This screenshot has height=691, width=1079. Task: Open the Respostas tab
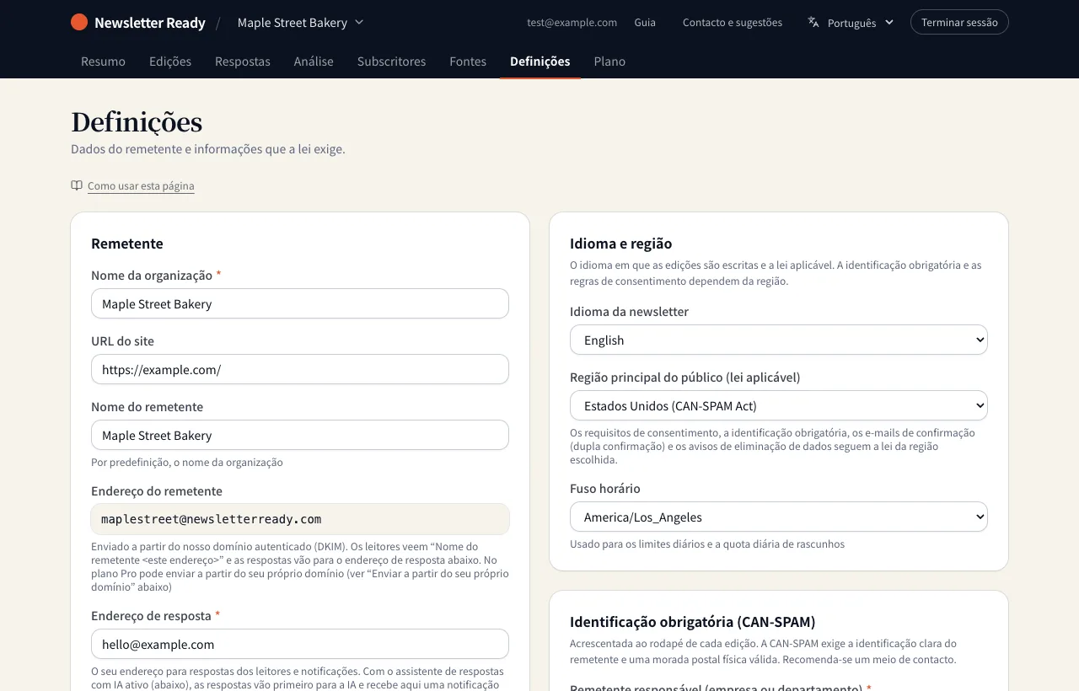(243, 62)
